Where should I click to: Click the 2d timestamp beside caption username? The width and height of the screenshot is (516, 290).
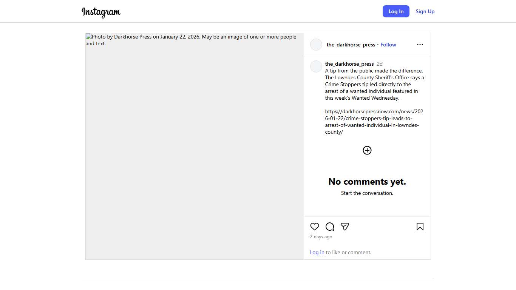point(379,64)
